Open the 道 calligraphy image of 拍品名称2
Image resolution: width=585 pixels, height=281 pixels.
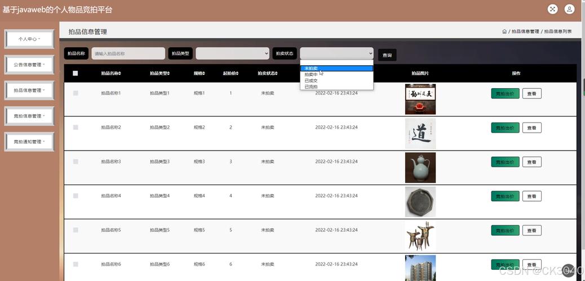click(x=420, y=133)
